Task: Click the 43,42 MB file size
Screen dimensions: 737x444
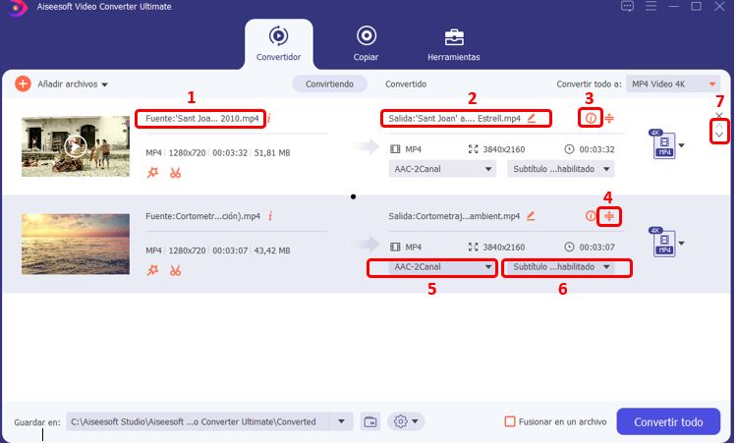Action: pyautogui.click(x=272, y=250)
